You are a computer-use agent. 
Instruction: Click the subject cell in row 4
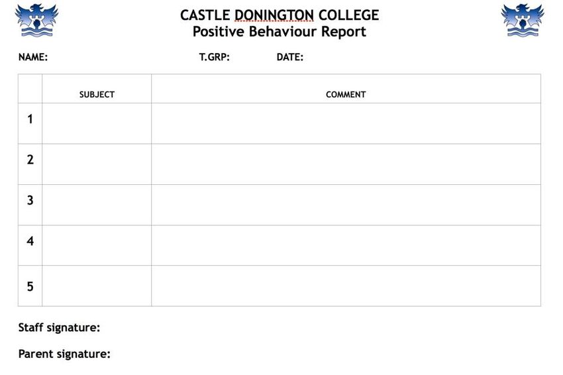point(97,245)
